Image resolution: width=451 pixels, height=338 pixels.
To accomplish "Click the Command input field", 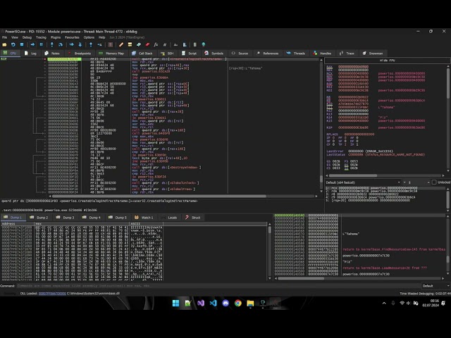I will pos(218,286).
